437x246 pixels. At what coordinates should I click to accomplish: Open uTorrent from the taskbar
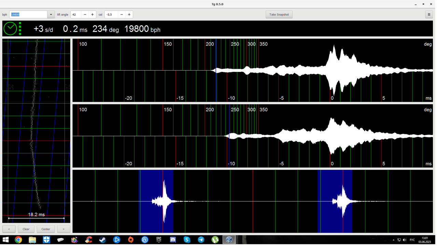point(215,240)
